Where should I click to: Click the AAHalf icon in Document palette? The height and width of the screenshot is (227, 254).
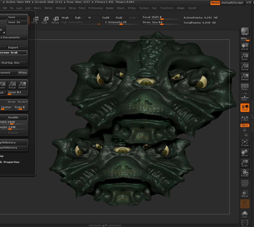22,85
